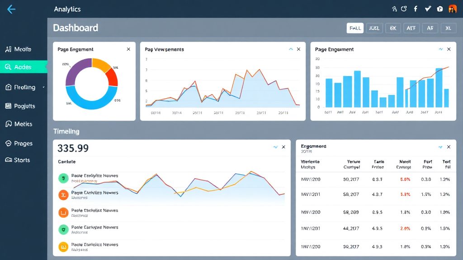Viewport: 463px width, 260px height.
Task: Select the yellow icon beside last Timeling entry
Action: click(x=63, y=247)
